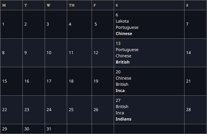Choose day 19 in the calendar grid
This screenshot has height=134, width=207.
tap(96, 81)
